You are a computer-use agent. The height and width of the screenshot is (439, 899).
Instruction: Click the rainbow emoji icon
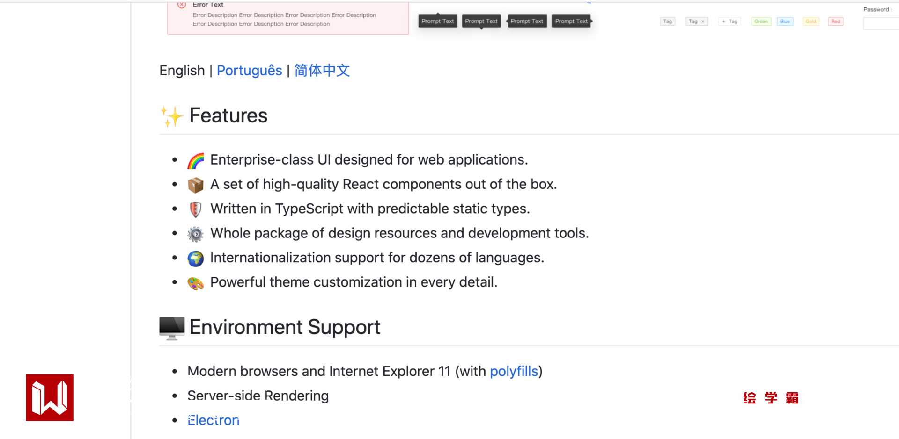(196, 160)
